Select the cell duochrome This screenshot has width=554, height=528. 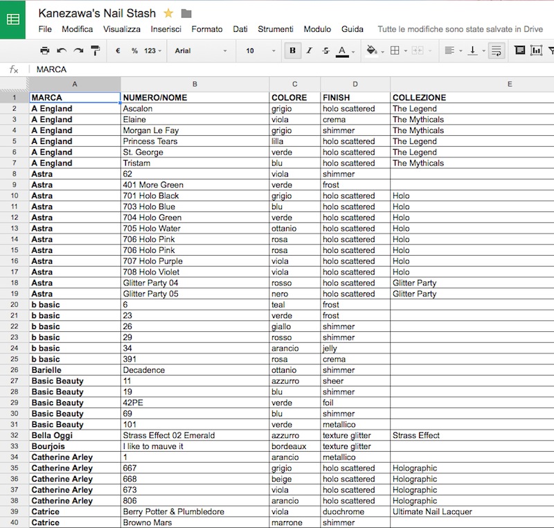tap(355, 512)
